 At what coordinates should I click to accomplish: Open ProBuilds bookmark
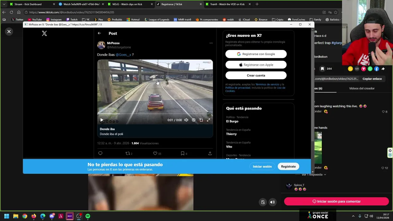point(115,20)
